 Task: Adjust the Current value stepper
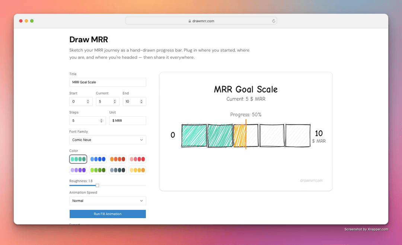click(x=115, y=101)
